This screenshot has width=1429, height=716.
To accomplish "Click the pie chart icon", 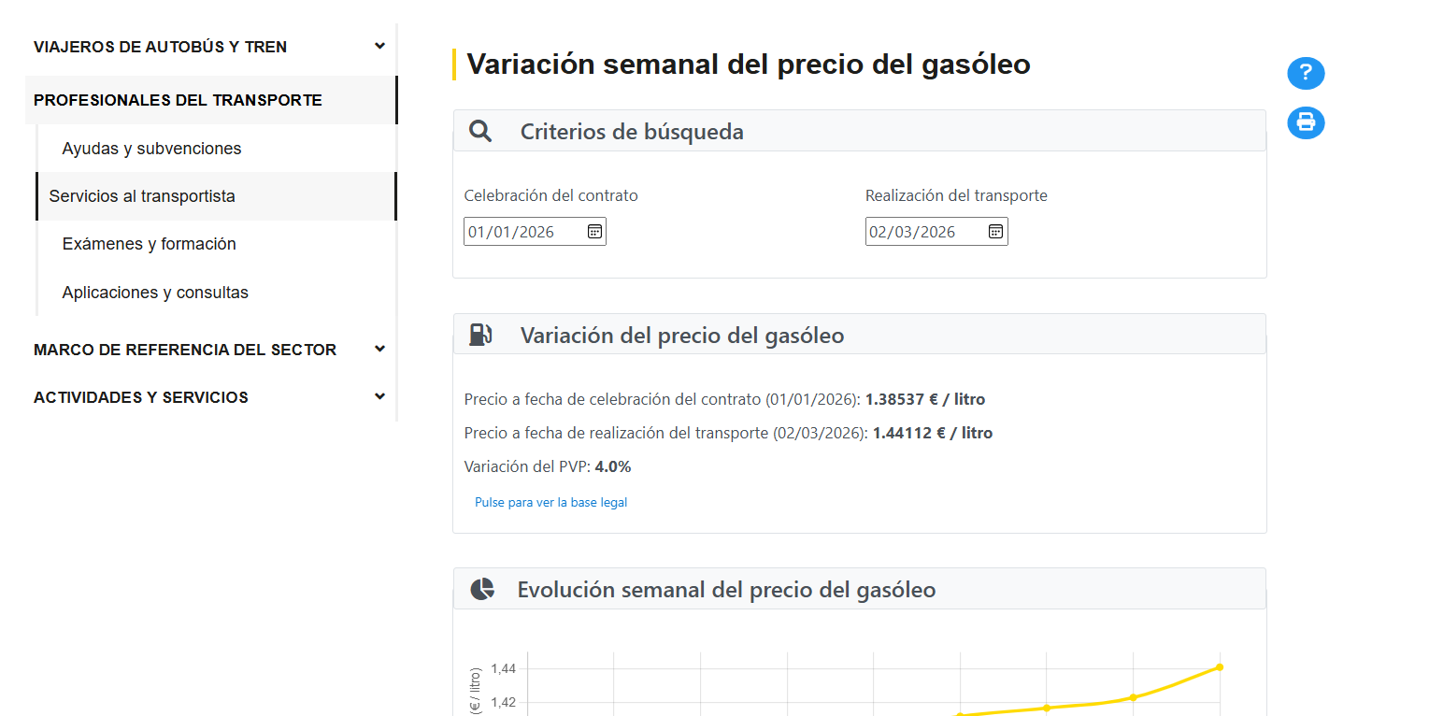I will tap(482, 590).
